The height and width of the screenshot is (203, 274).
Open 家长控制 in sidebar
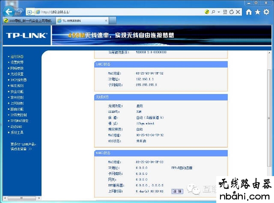[17, 97]
